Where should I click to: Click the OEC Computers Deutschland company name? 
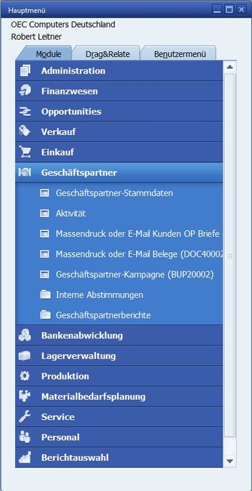tap(63, 25)
